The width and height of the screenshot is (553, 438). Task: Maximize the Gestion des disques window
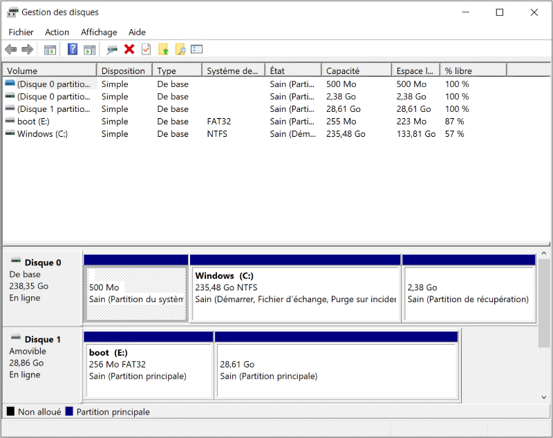500,12
